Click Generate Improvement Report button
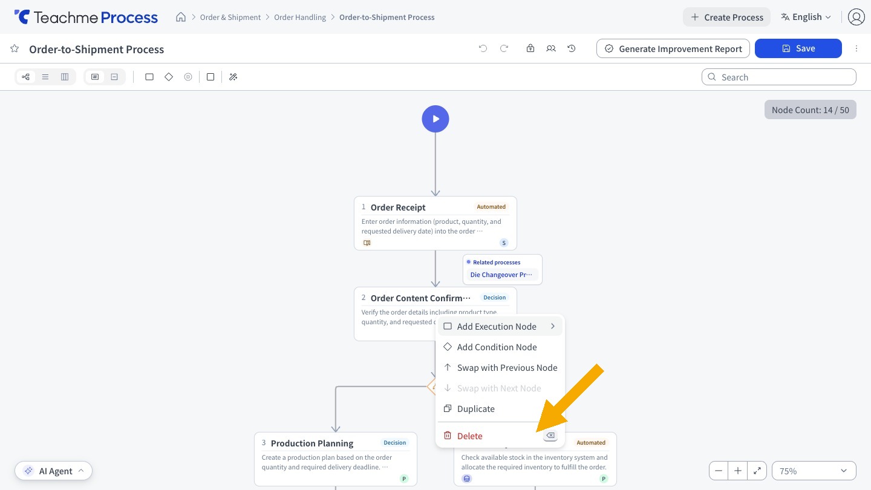The width and height of the screenshot is (871, 490). click(x=673, y=48)
